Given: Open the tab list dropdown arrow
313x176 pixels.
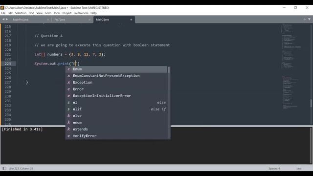Looking at the screenshot, I should pyautogui.click(x=309, y=19).
